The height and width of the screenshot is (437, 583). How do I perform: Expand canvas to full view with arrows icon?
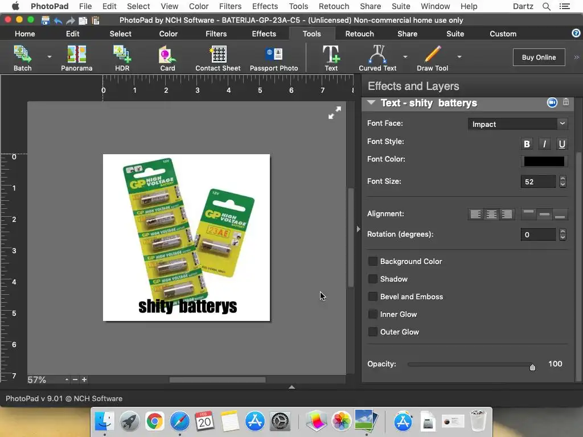[x=335, y=113]
